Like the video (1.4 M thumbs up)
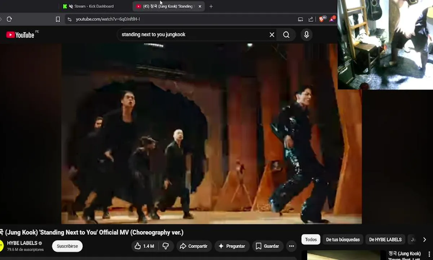Screen dimensions: 433x260 click(144, 246)
